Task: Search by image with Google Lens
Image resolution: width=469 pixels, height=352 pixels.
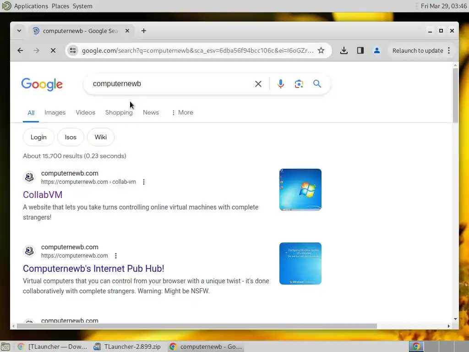Action: click(299, 84)
